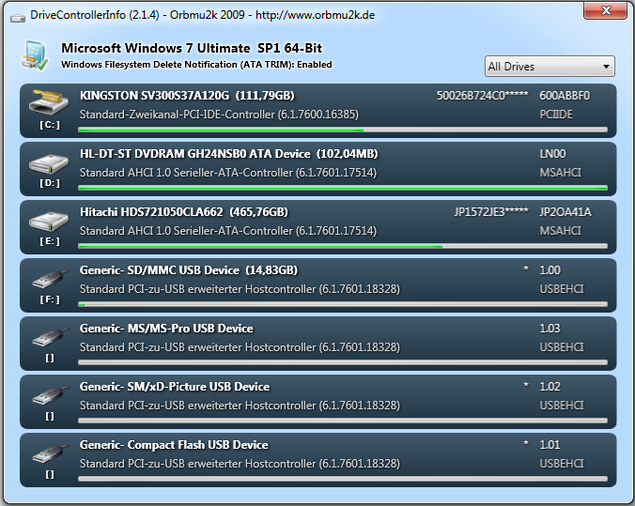The width and height of the screenshot is (635, 506).
Task: Click firmware version '1.00'
Action: [x=550, y=270]
